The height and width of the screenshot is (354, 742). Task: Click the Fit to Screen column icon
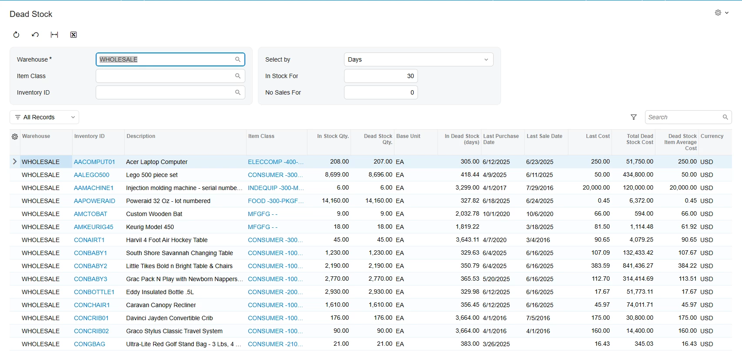54,35
